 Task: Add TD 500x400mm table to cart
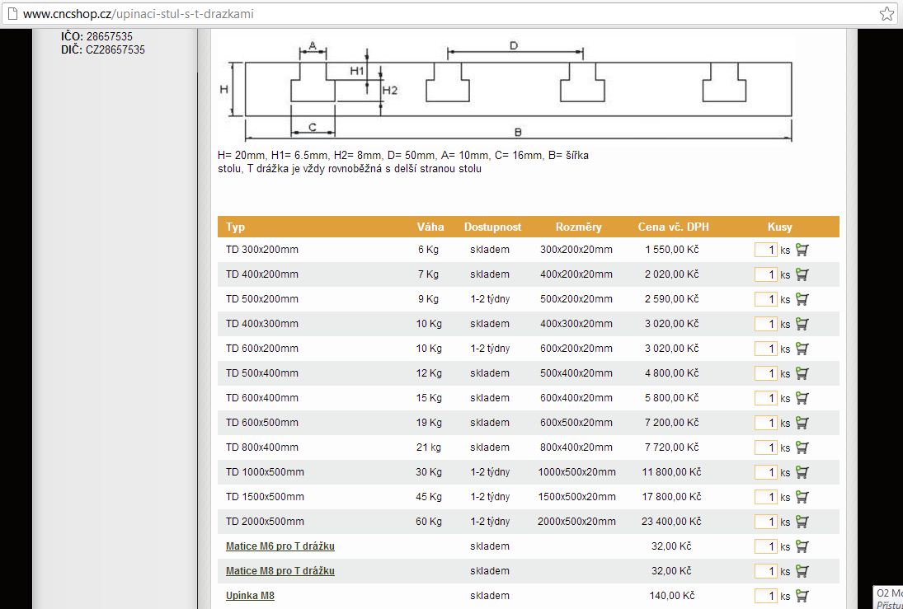click(x=802, y=373)
